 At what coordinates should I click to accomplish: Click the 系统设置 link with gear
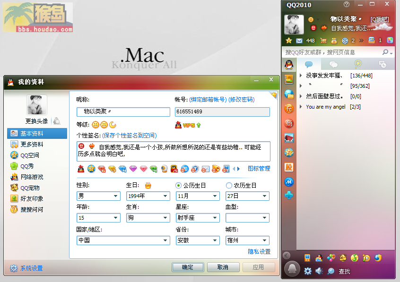click(26, 268)
